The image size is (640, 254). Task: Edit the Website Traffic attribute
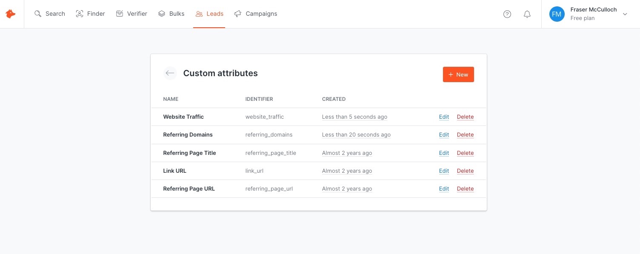[x=444, y=117]
